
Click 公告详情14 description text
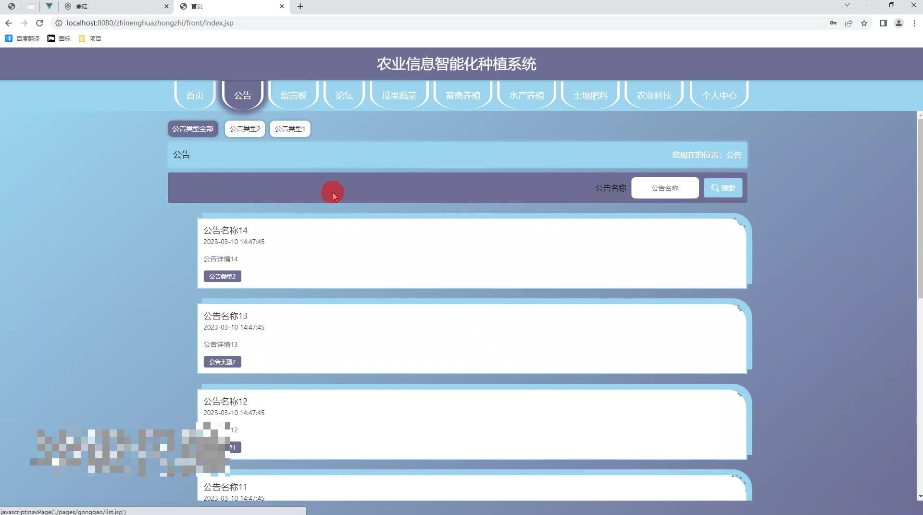coord(221,259)
